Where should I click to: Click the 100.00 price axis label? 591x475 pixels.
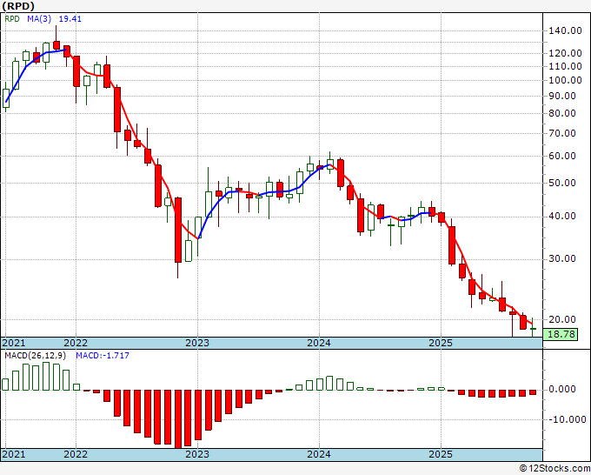(565, 80)
